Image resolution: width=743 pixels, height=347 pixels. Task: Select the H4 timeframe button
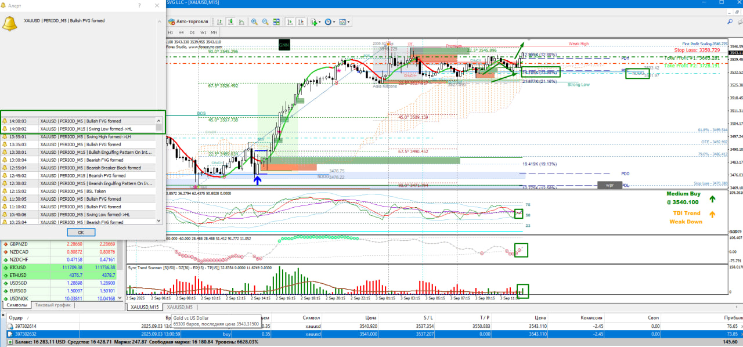click(x=181, y=32)
